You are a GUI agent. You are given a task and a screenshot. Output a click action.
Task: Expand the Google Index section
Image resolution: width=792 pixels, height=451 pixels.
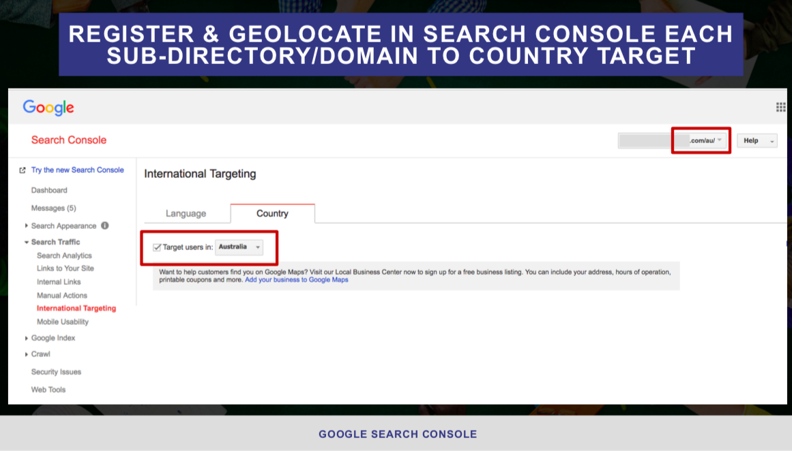[27, 338]
